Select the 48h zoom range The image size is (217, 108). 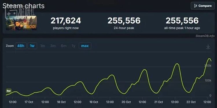coord(21,46)
